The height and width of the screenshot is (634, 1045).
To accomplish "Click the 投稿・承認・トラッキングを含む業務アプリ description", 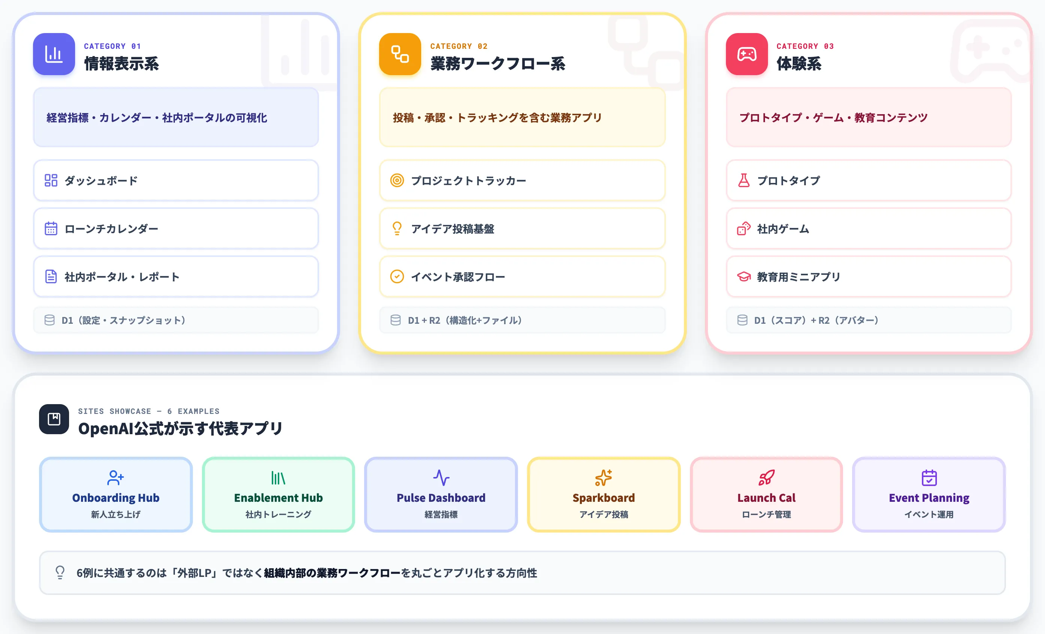I will pyautogui.click(x=497, y=118).
